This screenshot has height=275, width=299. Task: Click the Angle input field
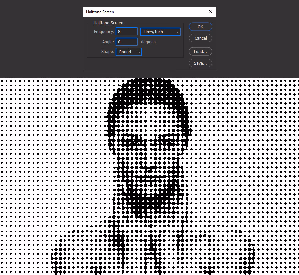coord(126,42)
